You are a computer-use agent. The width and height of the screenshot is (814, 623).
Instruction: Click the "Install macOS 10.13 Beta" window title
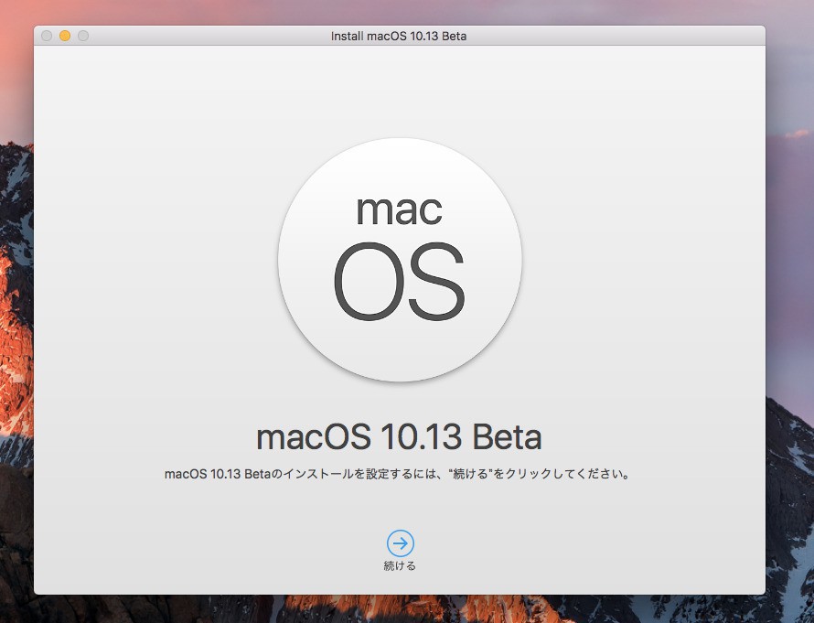tap(399, 37)
